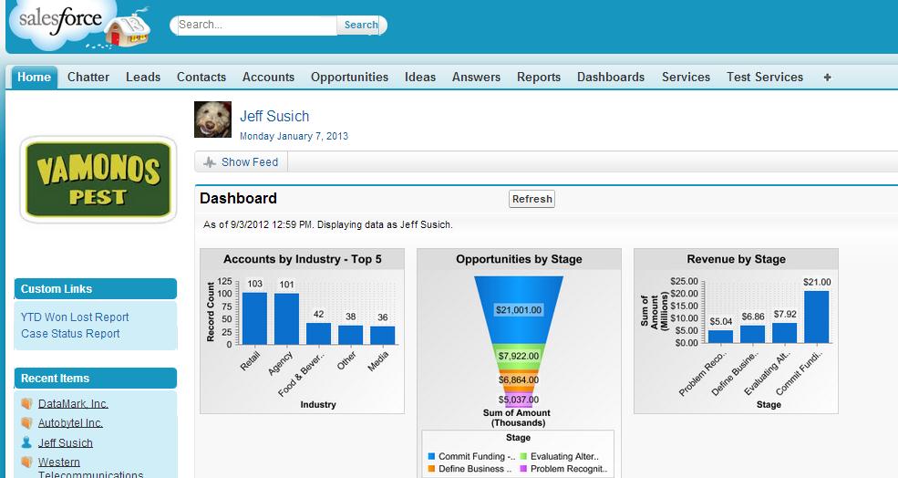This screenshot has width=898, height=478.
Task: Click the plus icon to add tabs
Action: click(827, 78)
